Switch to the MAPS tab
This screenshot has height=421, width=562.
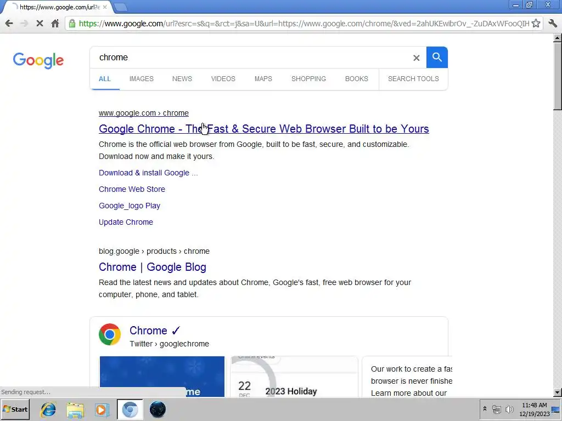click(x=263, y=79)
